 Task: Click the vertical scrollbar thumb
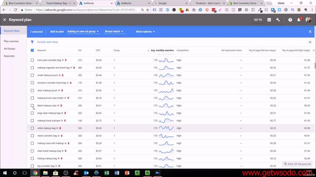pyautogui.click(x=315, y=66)
